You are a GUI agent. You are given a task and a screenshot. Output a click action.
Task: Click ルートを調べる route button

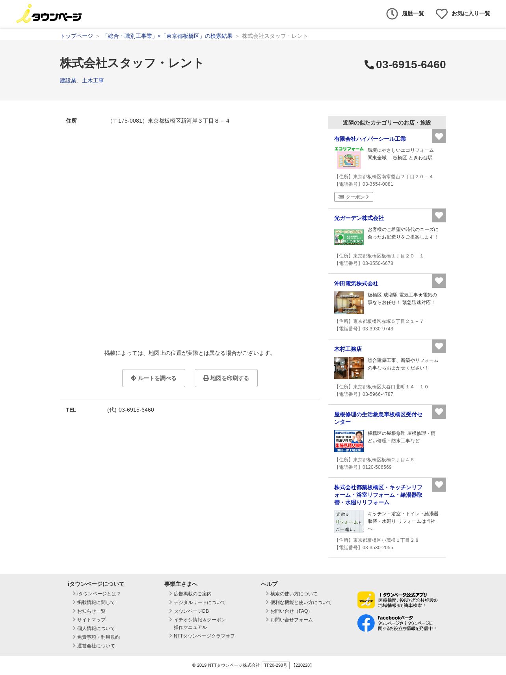[x=154, y=378]
